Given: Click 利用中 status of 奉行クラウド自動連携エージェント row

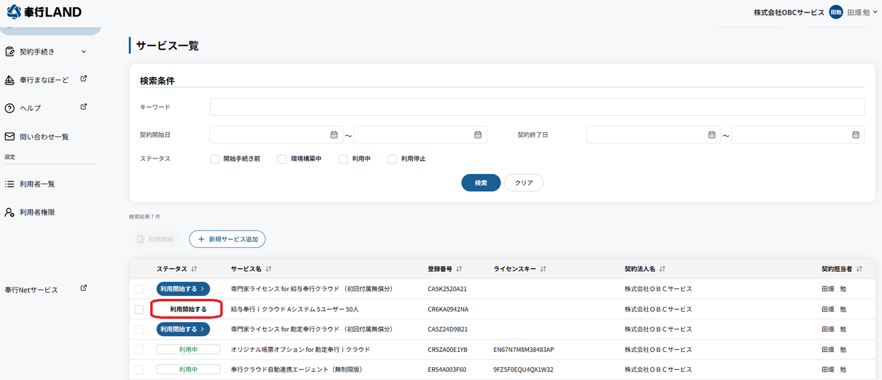Looking at the screenshot, I should pos(188,369).
